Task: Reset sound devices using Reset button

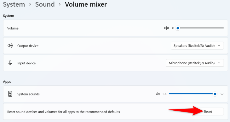Action: click(208, 112)
